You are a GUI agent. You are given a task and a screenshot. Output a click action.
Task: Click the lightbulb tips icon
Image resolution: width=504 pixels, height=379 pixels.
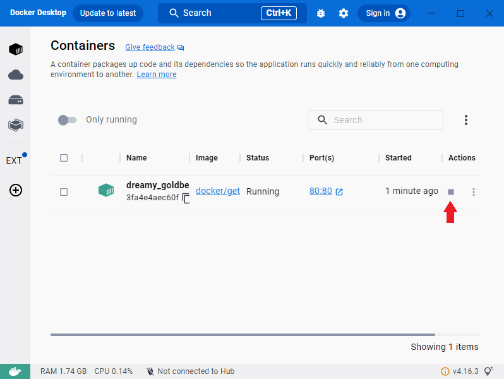click(489, 371)
